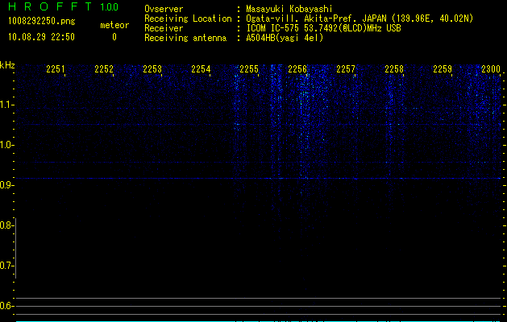
Task: Click the ICOM IC-575 receiver frequency text
Action: tap(323, 28)
